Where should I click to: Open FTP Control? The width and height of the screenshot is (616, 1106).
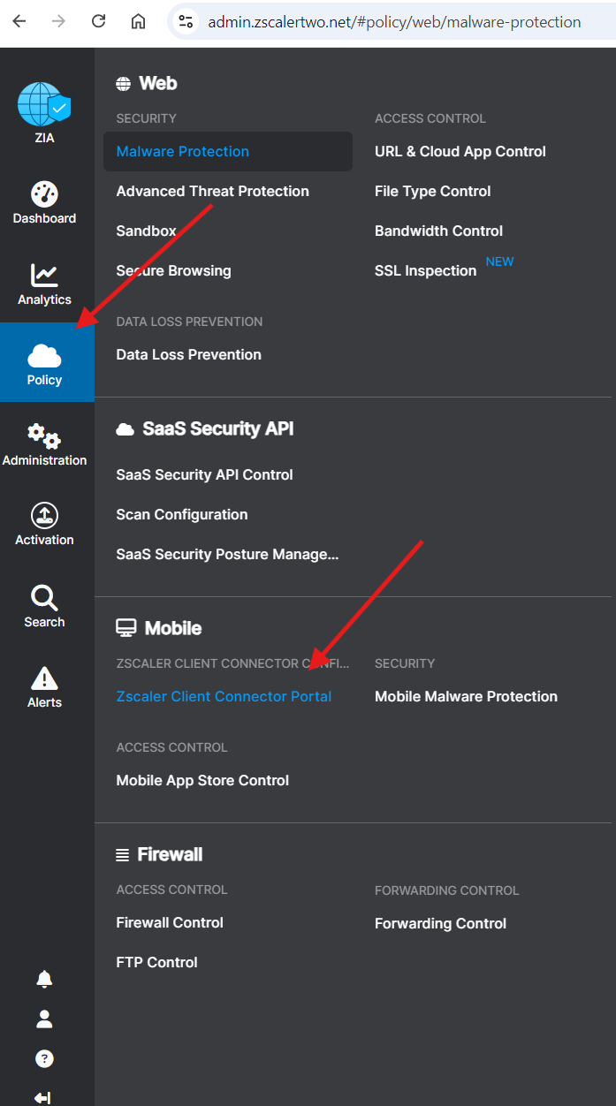(x=157, y=962)
